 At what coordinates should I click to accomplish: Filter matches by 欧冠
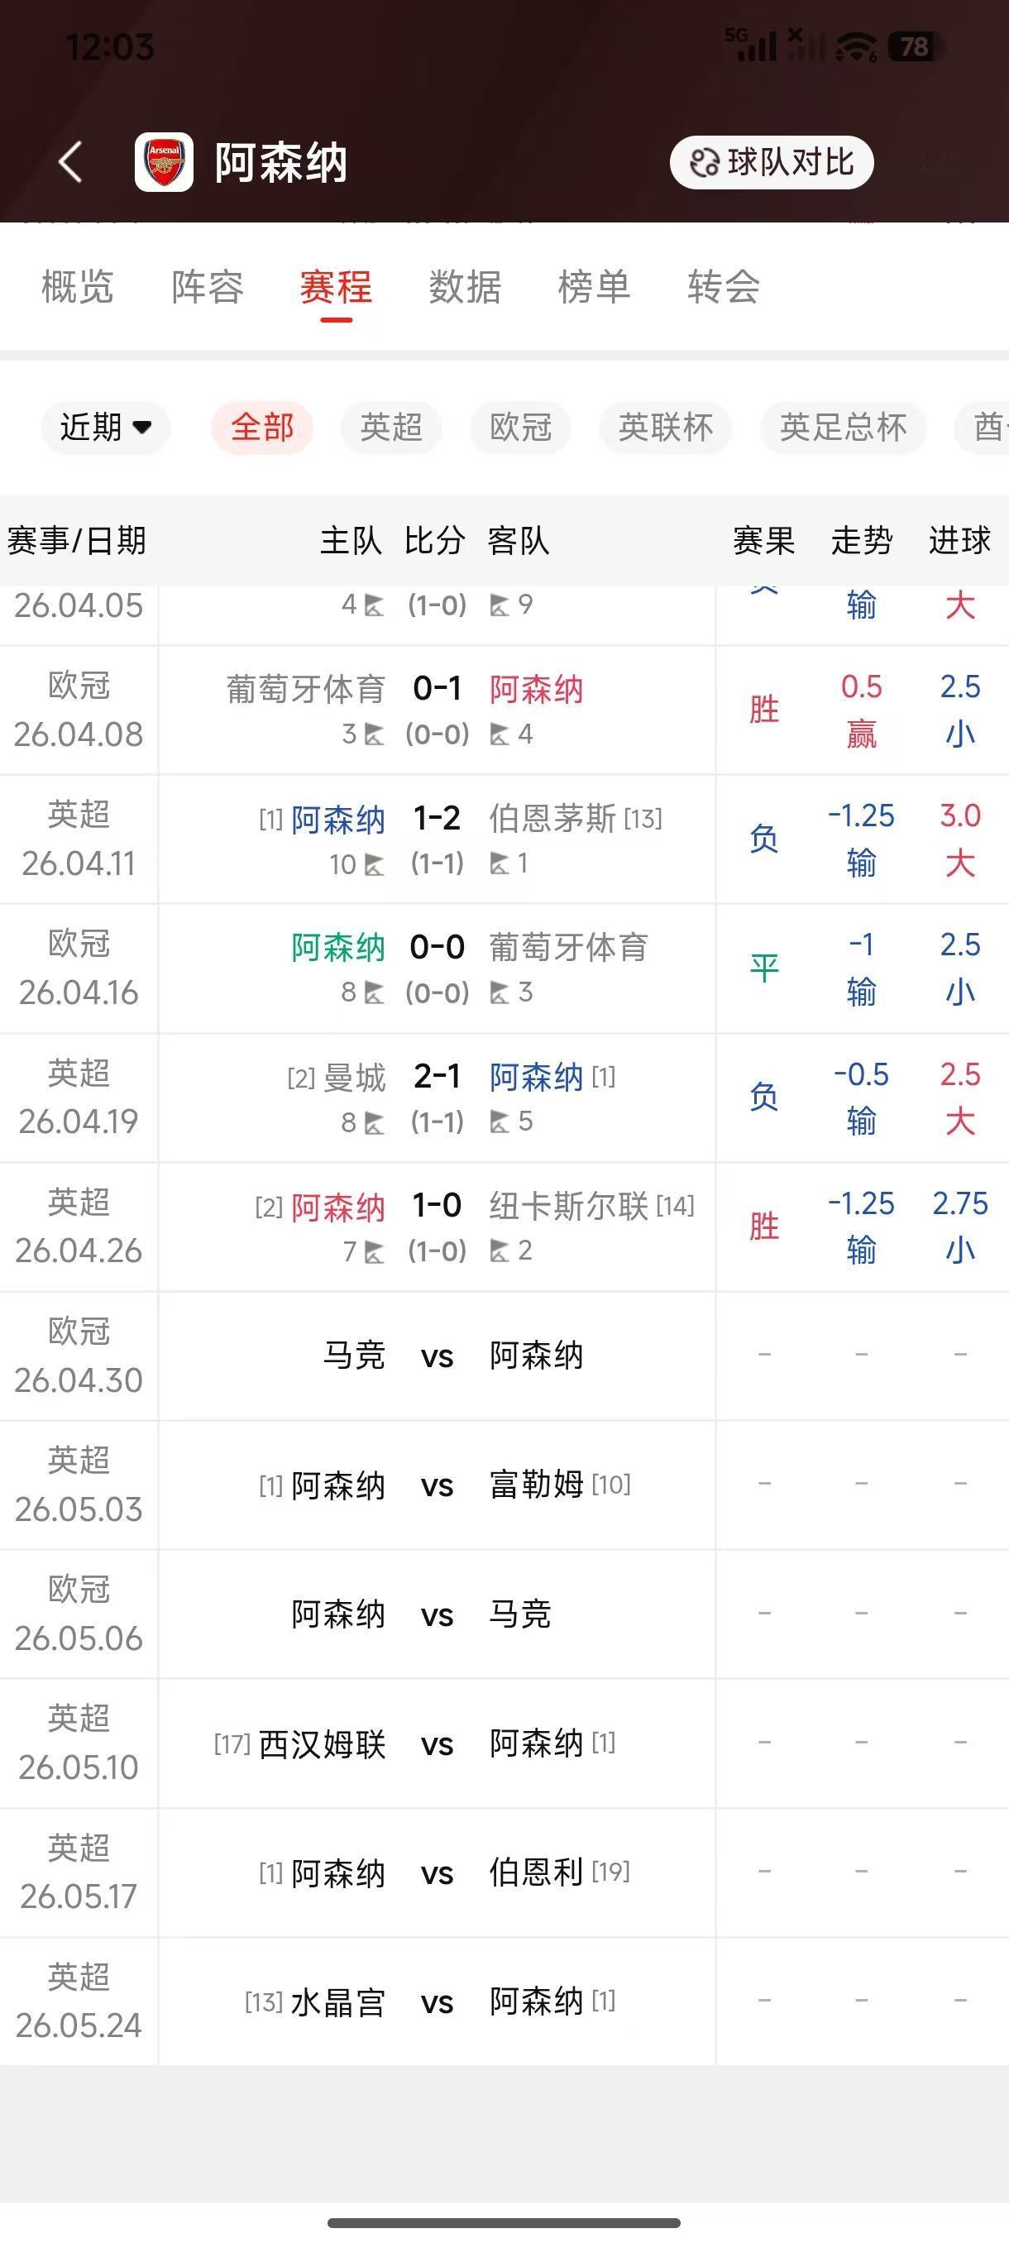coord(520,428)
